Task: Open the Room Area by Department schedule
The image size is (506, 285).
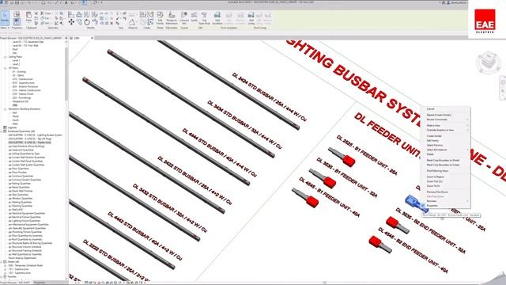Action: point(22,258)
